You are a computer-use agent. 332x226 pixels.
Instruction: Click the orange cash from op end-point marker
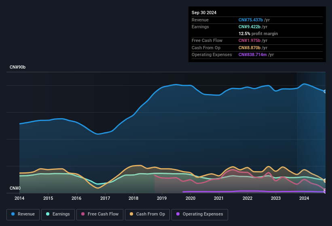tap(325, 181)
